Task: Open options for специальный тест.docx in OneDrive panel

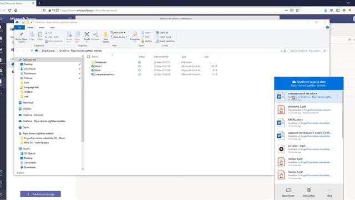Action: (x=338, y=97)
